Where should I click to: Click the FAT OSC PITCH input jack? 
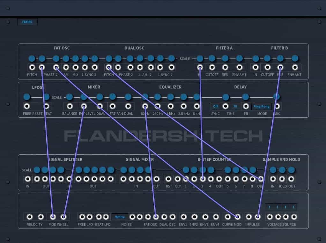tap(32, 67)
